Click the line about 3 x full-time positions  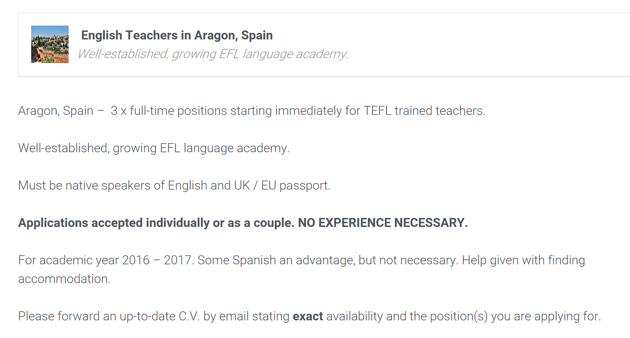[x=252, y=111]
